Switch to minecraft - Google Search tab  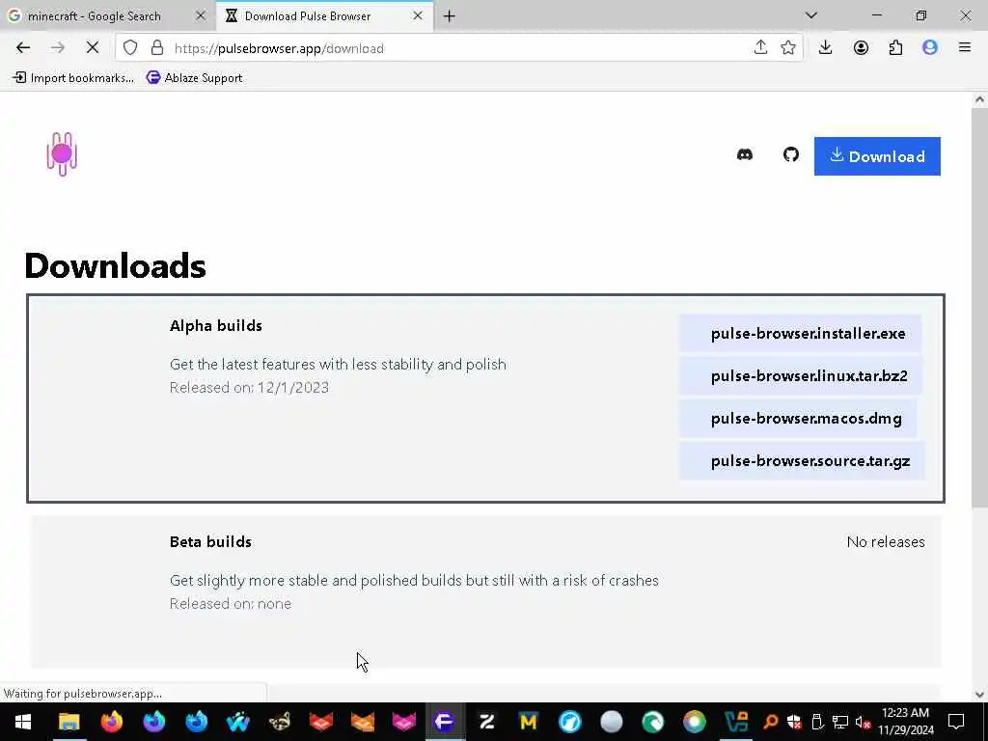pos(95,16)
